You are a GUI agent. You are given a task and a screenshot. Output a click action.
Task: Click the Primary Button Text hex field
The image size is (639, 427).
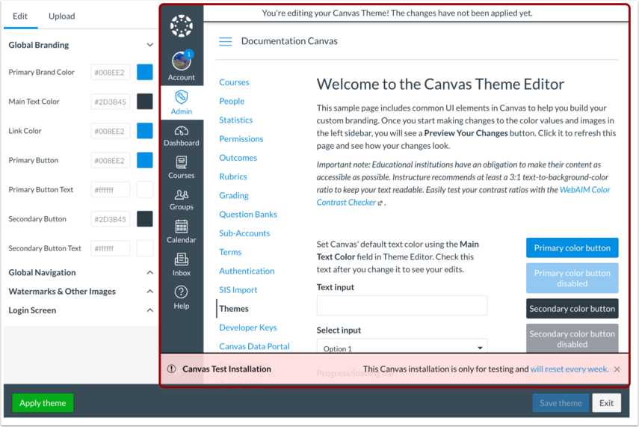coord(111,190)
